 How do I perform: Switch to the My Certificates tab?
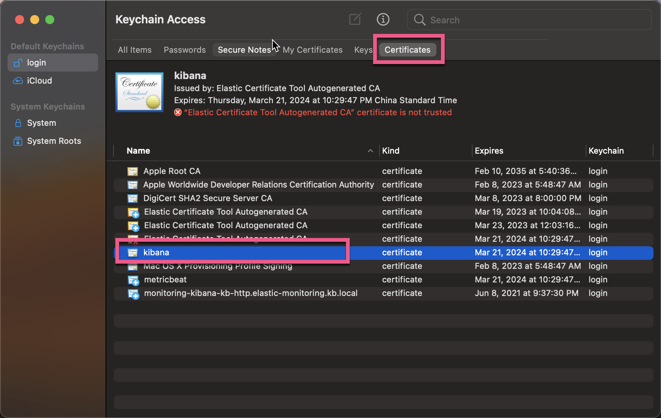pyautogui.click(x=312, y=49)
